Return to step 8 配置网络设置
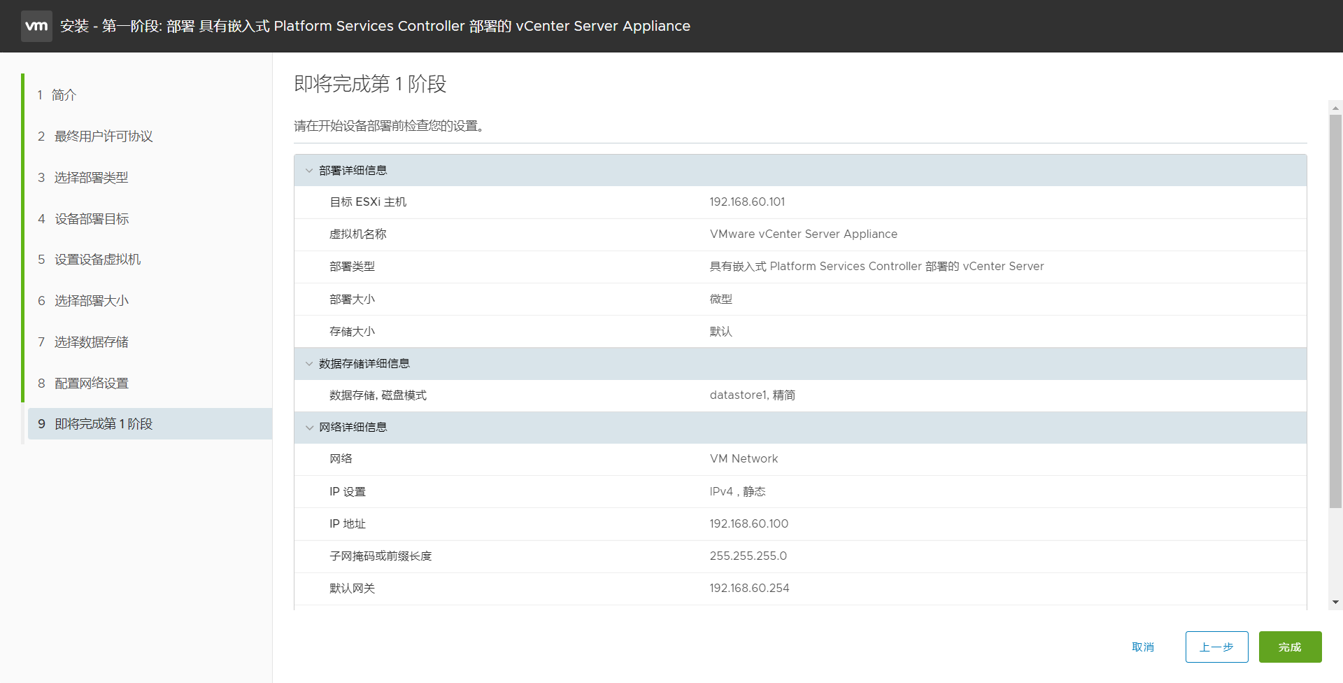 point(83,383)
